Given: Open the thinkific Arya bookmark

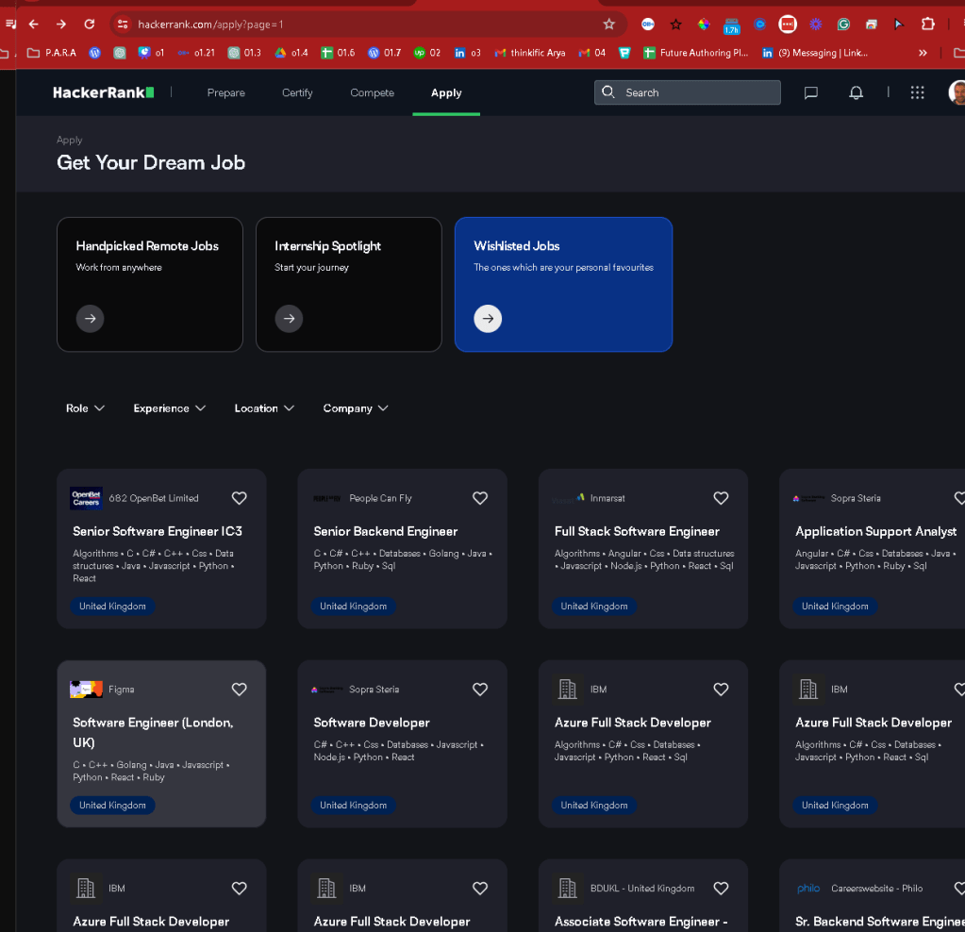Looking at the screenshot, I should click(530, 53).
